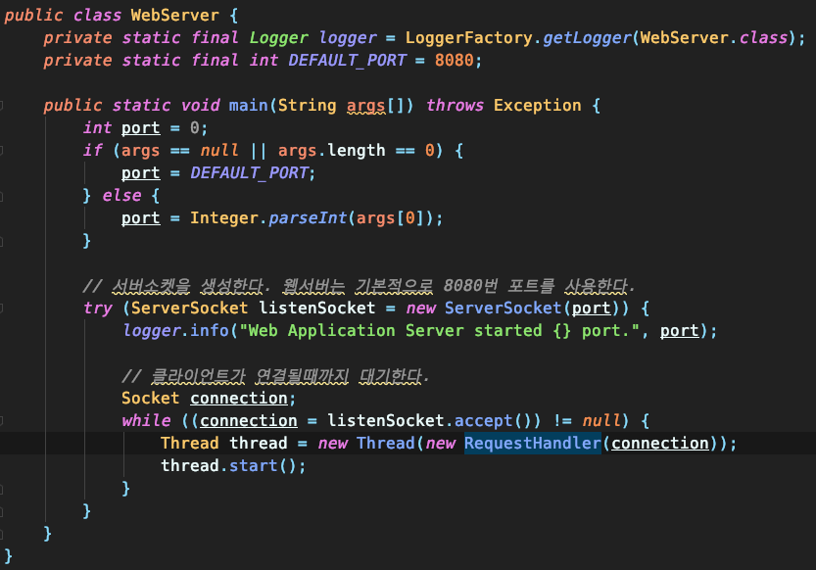Click port variable in "int port = 0"
The height and width of the screenshot is (570, 816).
(x=140, y=128)
